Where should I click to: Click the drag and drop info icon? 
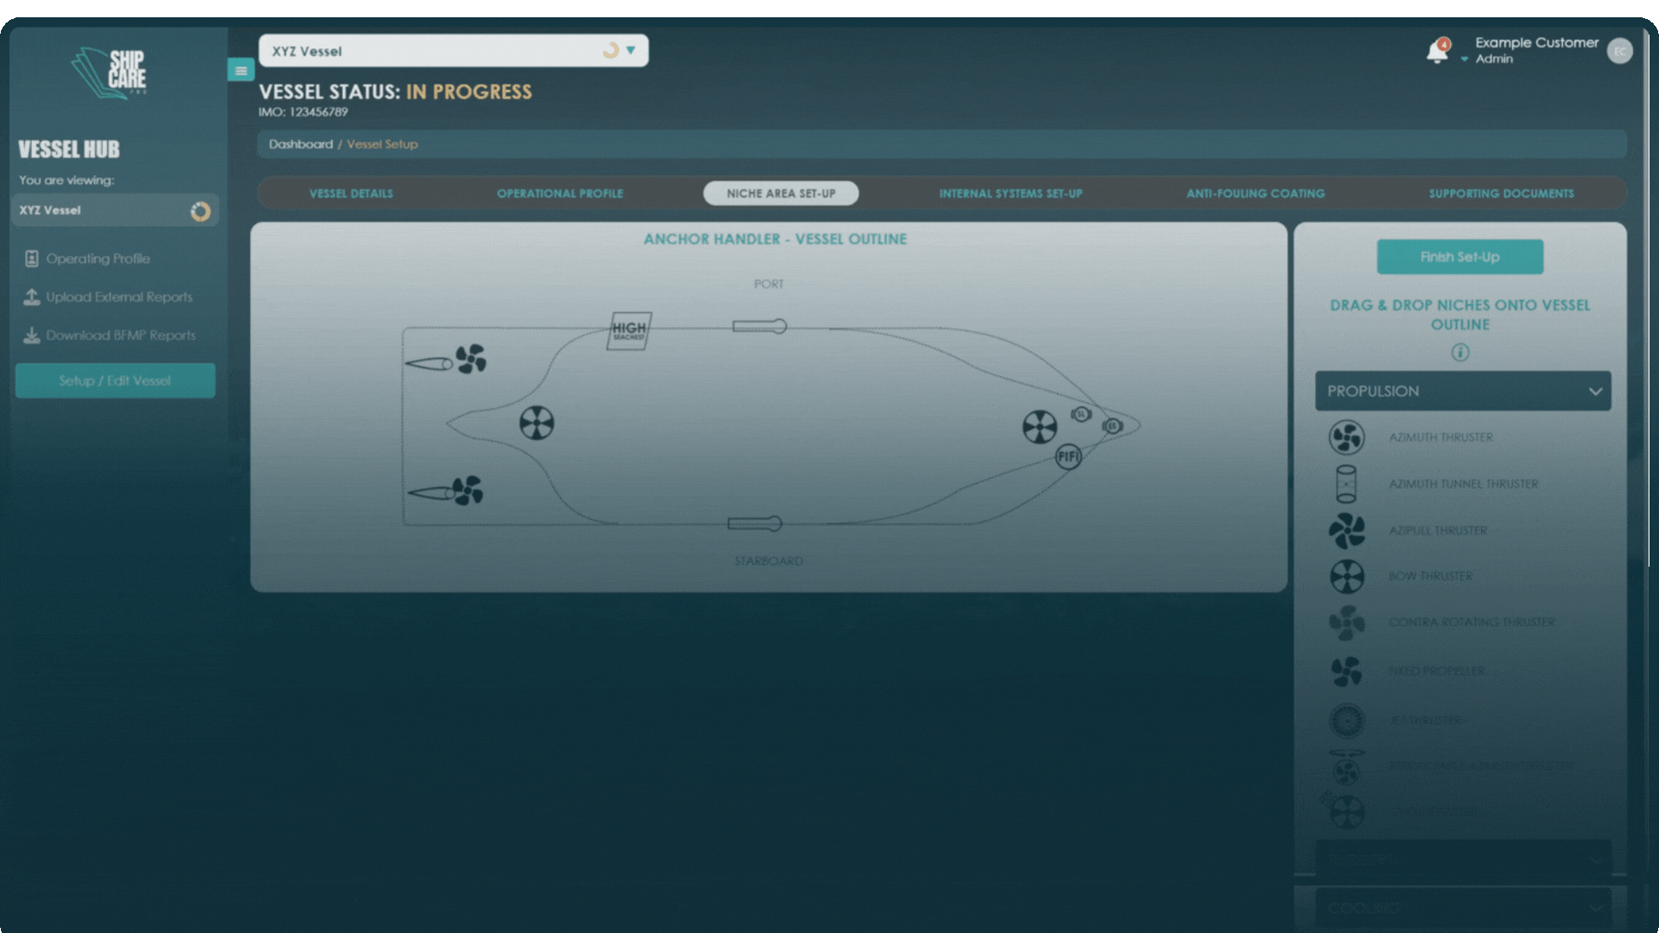tap(1459, 352)
